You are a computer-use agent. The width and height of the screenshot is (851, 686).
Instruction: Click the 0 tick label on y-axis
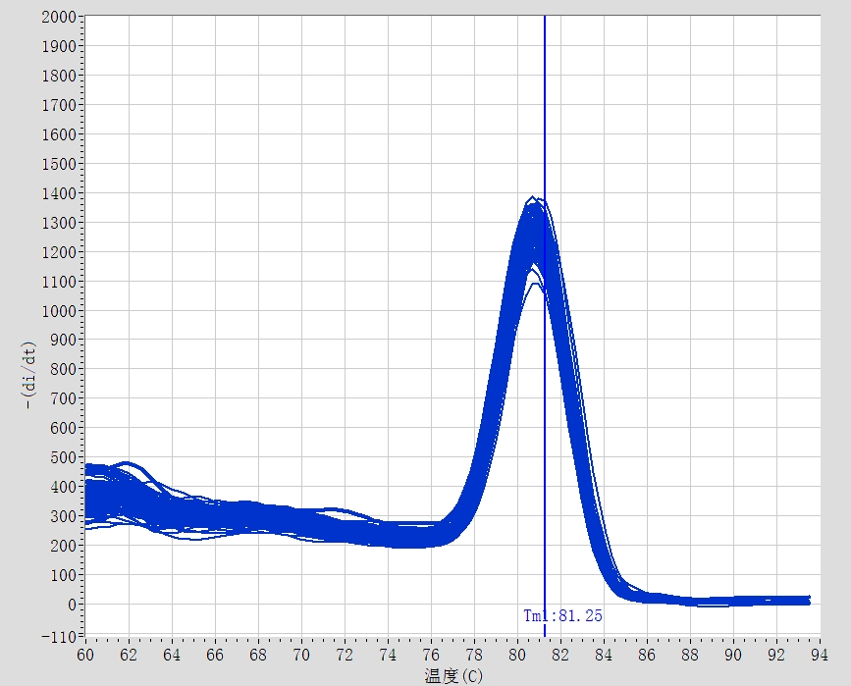[x=73, y=606]
